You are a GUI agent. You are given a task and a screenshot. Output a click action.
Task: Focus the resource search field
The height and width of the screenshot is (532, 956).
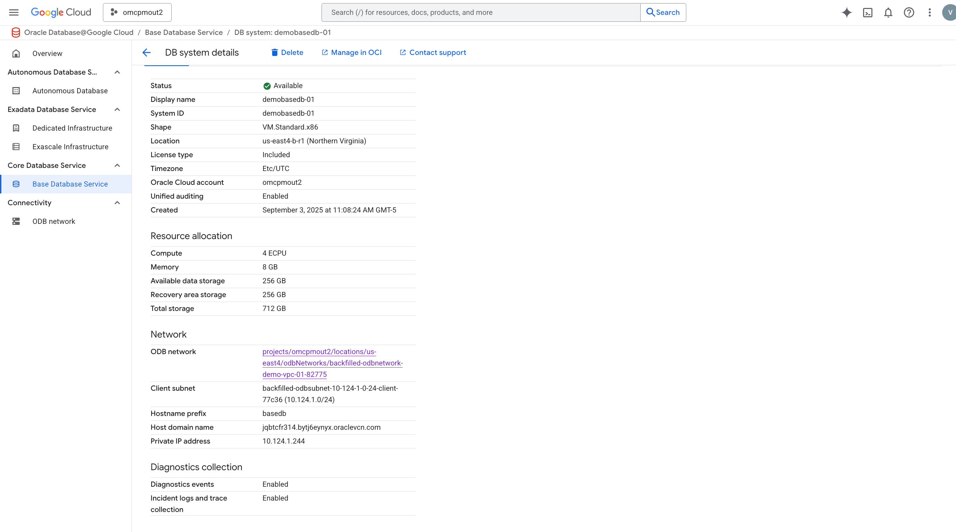click(x=481, y=12)
